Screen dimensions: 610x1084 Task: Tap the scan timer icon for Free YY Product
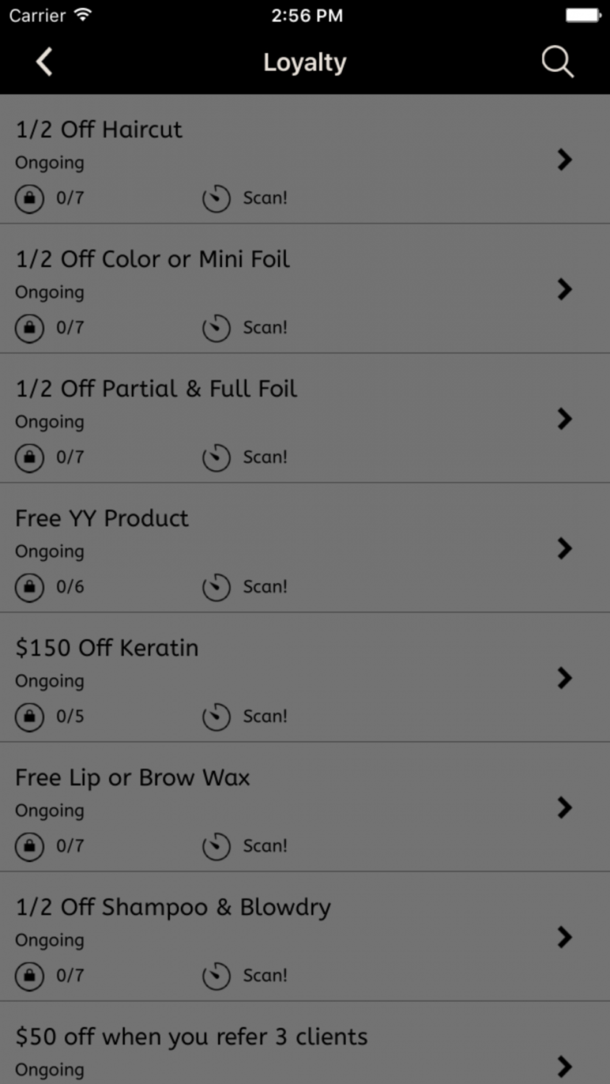point(217,587)
